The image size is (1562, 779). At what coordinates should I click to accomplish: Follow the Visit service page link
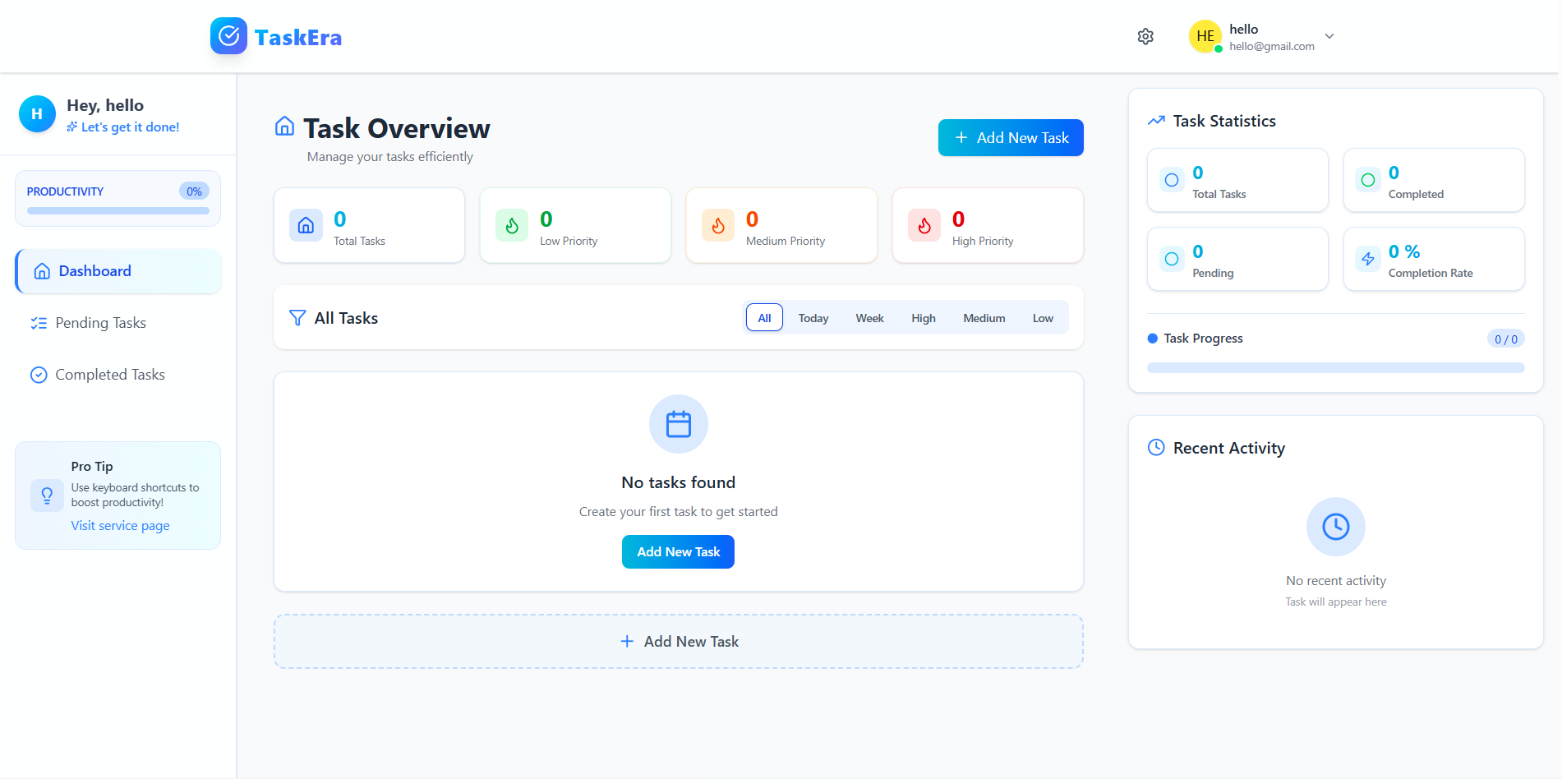[x=120, y=526]
